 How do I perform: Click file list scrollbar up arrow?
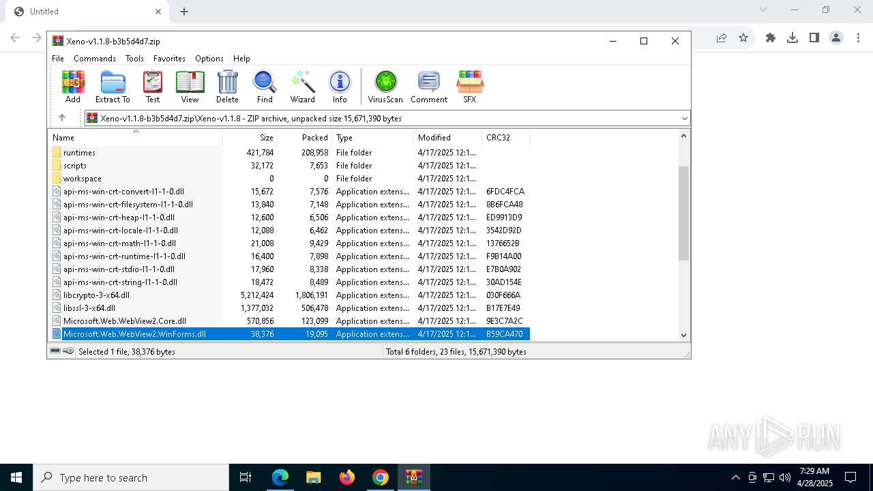[684, 136]
